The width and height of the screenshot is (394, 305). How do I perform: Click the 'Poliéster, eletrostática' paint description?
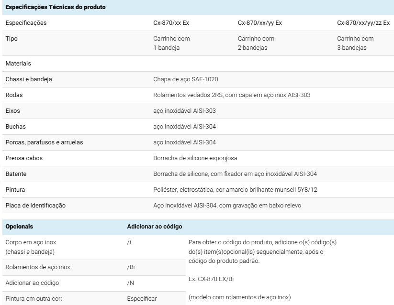[235, 190]
